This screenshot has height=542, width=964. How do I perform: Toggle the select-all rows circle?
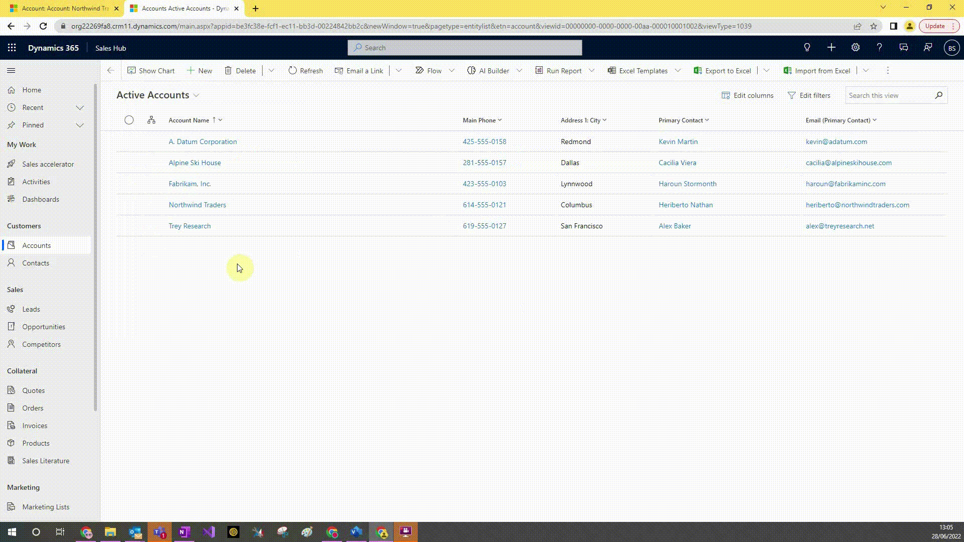[129, 120]
